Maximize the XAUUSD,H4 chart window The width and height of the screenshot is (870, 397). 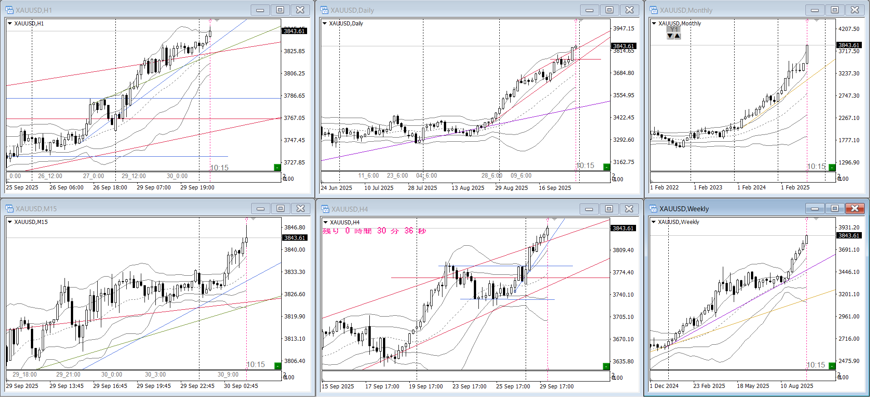pyautogui.click(x=609, y=208)
